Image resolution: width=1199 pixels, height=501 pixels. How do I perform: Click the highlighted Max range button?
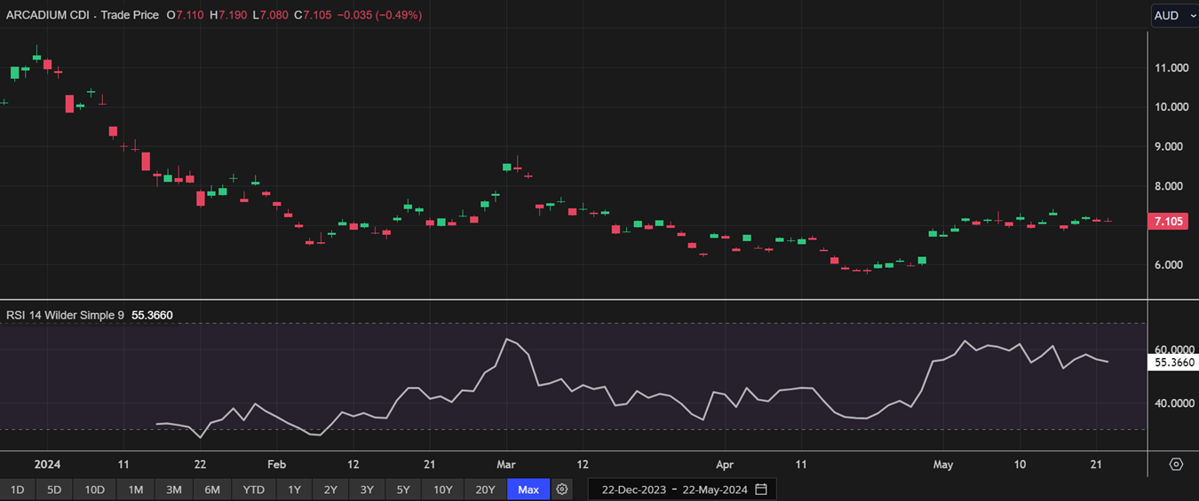click(x=528, y=489)
